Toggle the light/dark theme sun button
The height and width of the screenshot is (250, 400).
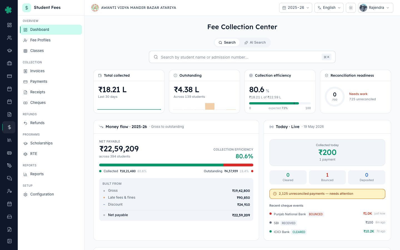(351, 8)
